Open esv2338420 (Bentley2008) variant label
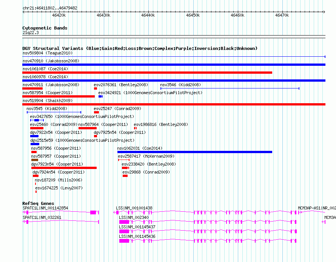336x262 pixels. click(149, 164)
